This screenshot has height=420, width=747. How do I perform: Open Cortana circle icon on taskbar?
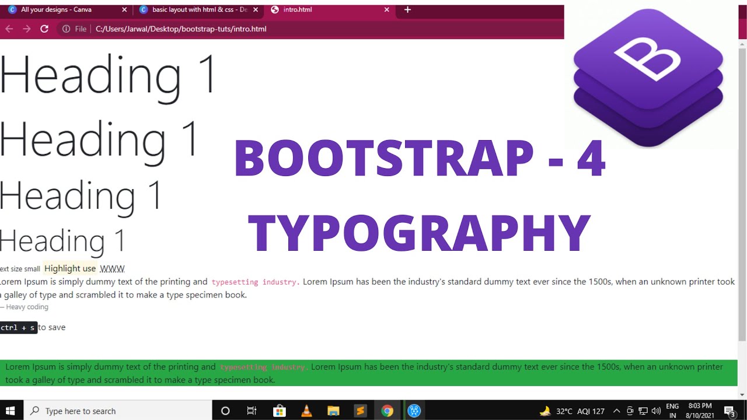coord(225,411)
